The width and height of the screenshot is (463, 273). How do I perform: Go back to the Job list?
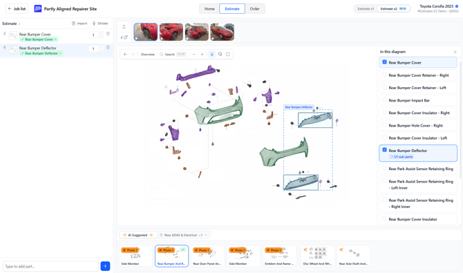click(x=17, y=8)
